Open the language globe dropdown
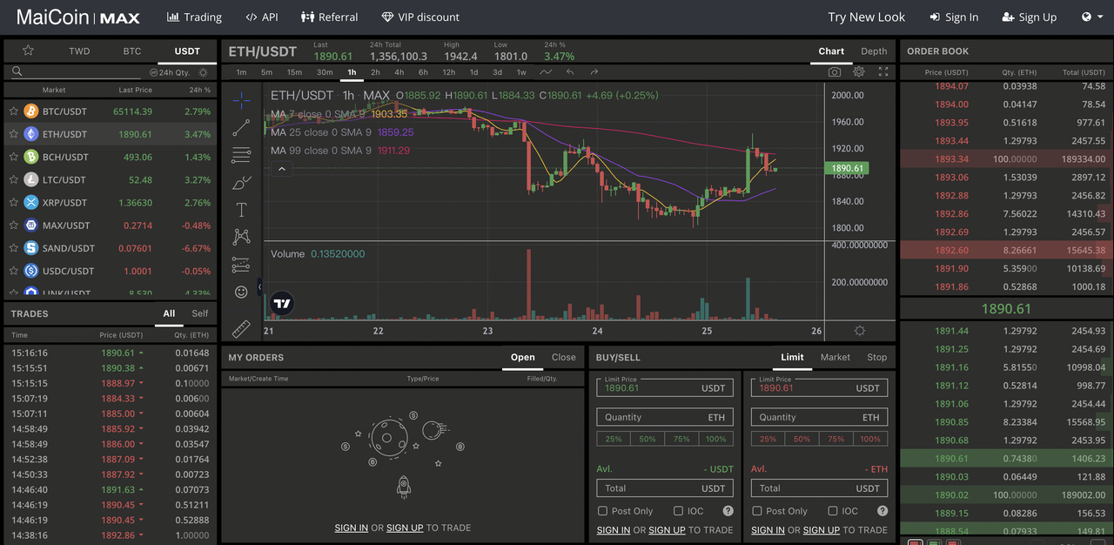This screenshot has height=545, width=1114. (x=1091, y=17)
